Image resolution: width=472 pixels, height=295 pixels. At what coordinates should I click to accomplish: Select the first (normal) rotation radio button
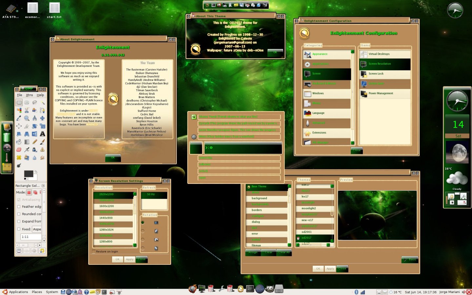[x=143, y=223]
